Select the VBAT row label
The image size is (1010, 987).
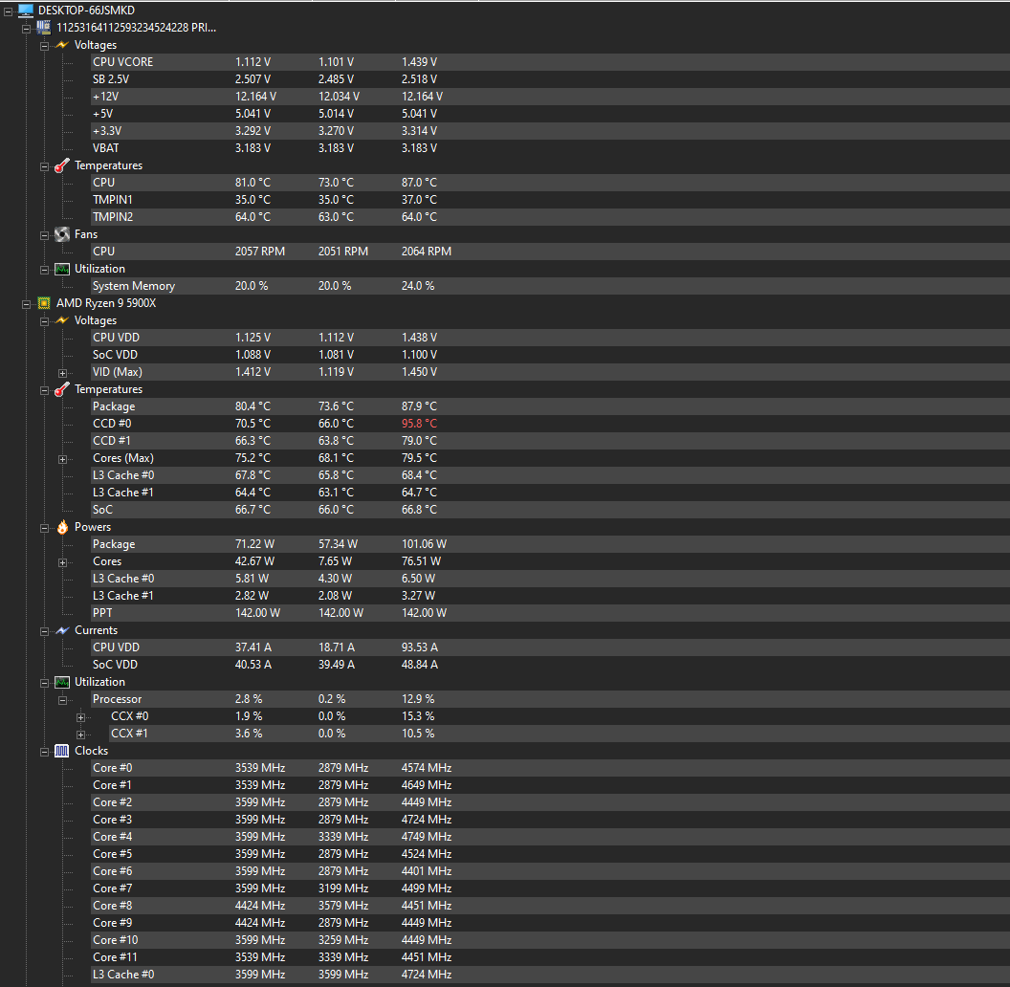tap(105, 148)
